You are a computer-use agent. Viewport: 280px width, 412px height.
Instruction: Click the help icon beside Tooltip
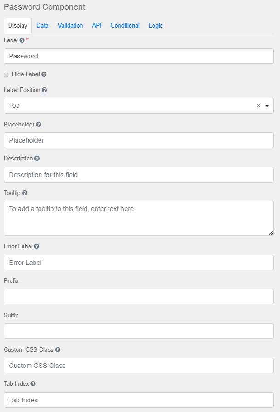24,193
